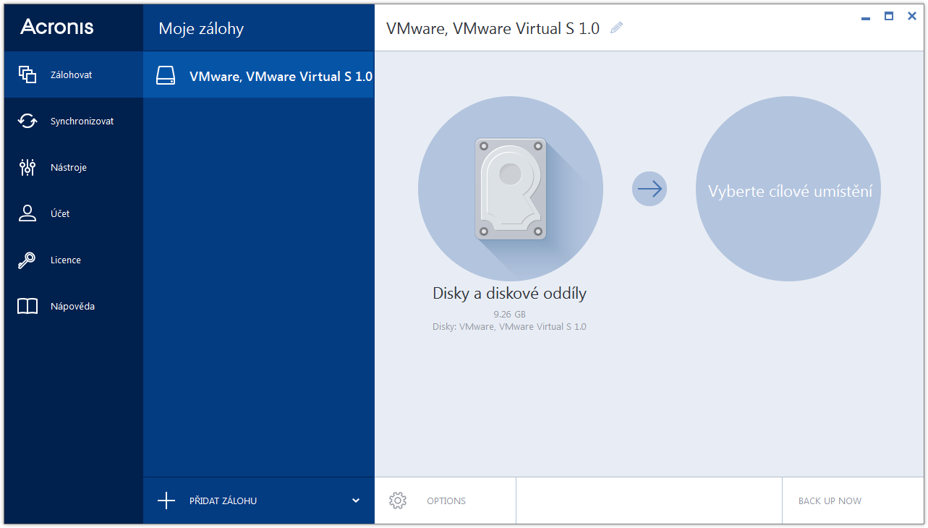Click the Licence key icon

click(x=27, y=260)
